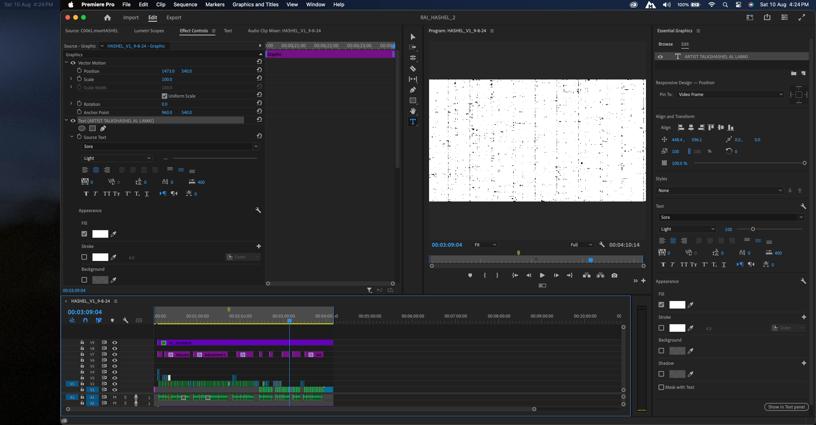816x425 pixels.
Task: Uncheck the Uniform Scale checkbox
Action: (x=165, y=96)
